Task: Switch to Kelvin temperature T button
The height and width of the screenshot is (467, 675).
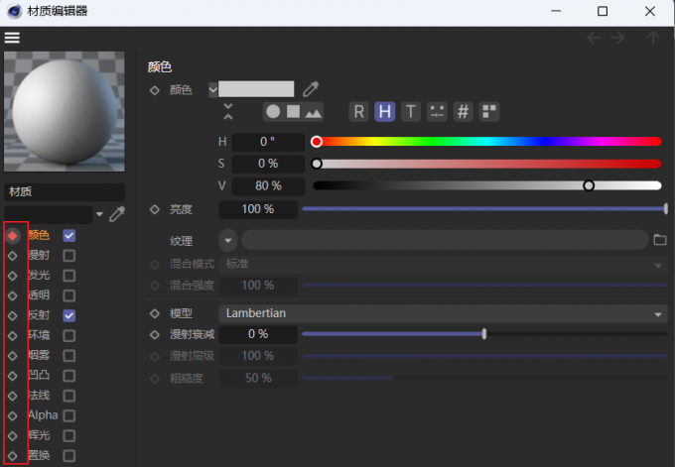Action: (x=411, y=112)
